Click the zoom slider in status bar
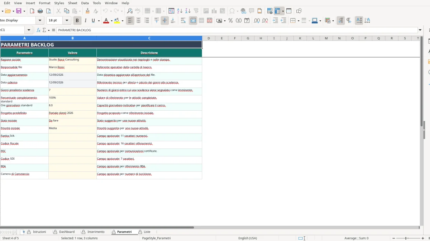Screen dimensions: 430x241 406,238
